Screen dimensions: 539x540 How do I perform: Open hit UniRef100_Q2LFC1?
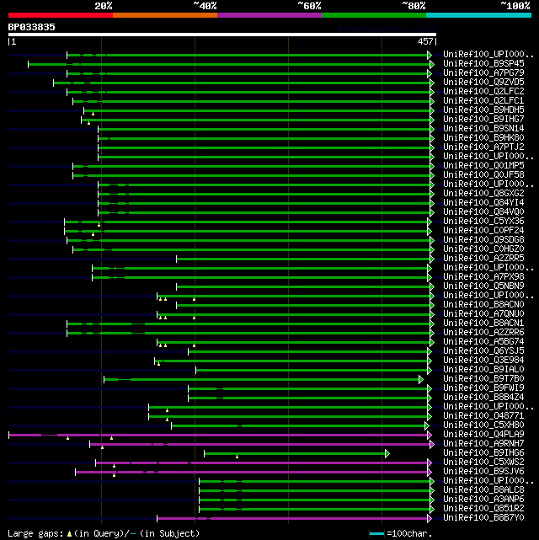coord(483,101)
